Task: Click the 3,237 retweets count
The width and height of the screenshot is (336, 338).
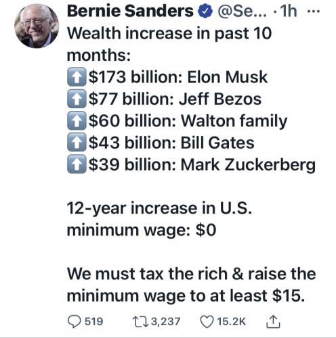Action: coord(165,322)
